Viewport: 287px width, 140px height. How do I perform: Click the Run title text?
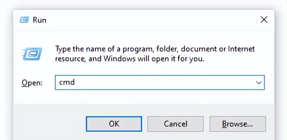tap(40, 20)
